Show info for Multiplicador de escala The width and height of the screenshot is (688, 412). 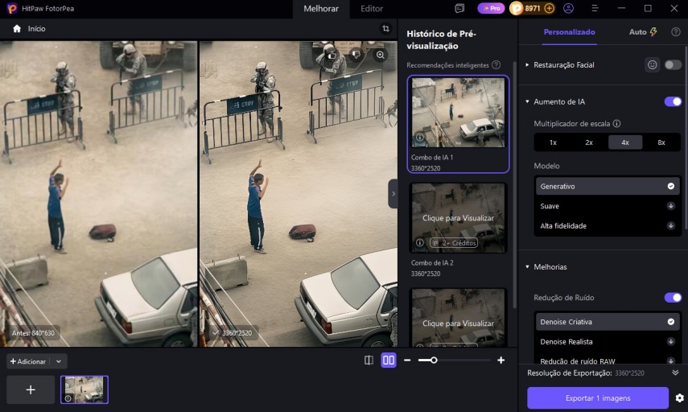616,123
